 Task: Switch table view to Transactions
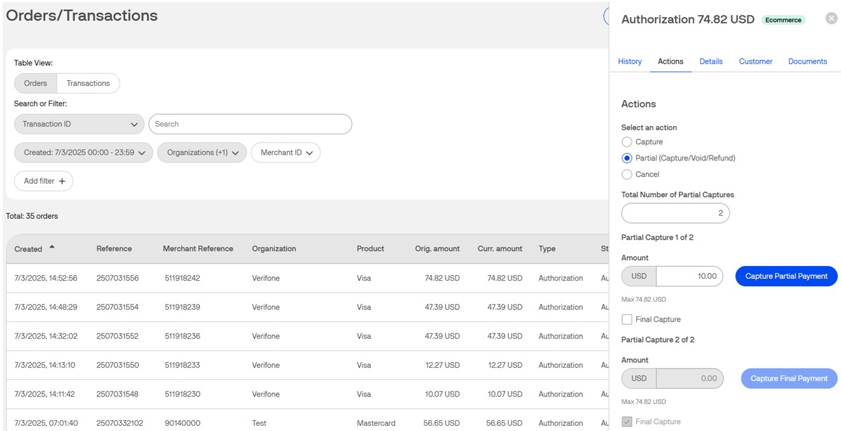tap(88, 83)
